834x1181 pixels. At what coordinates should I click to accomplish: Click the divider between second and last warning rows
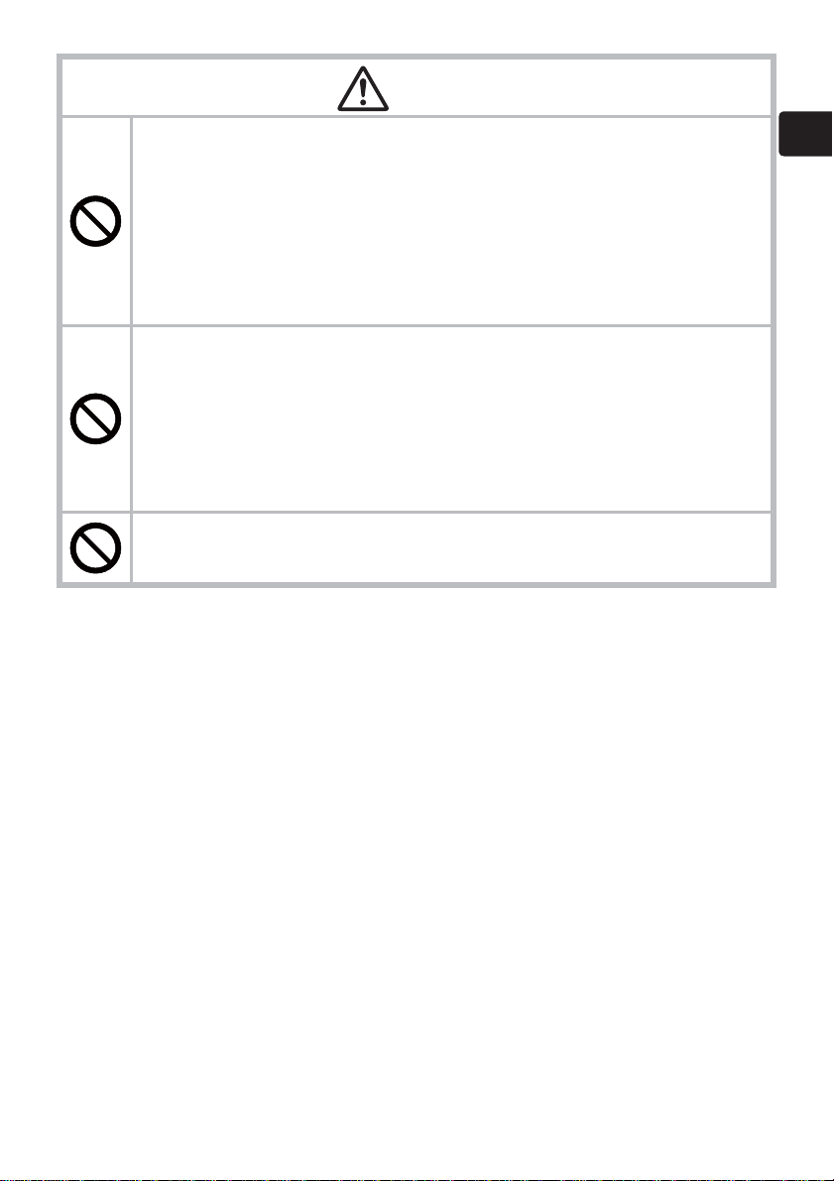(x=417, y=513)
